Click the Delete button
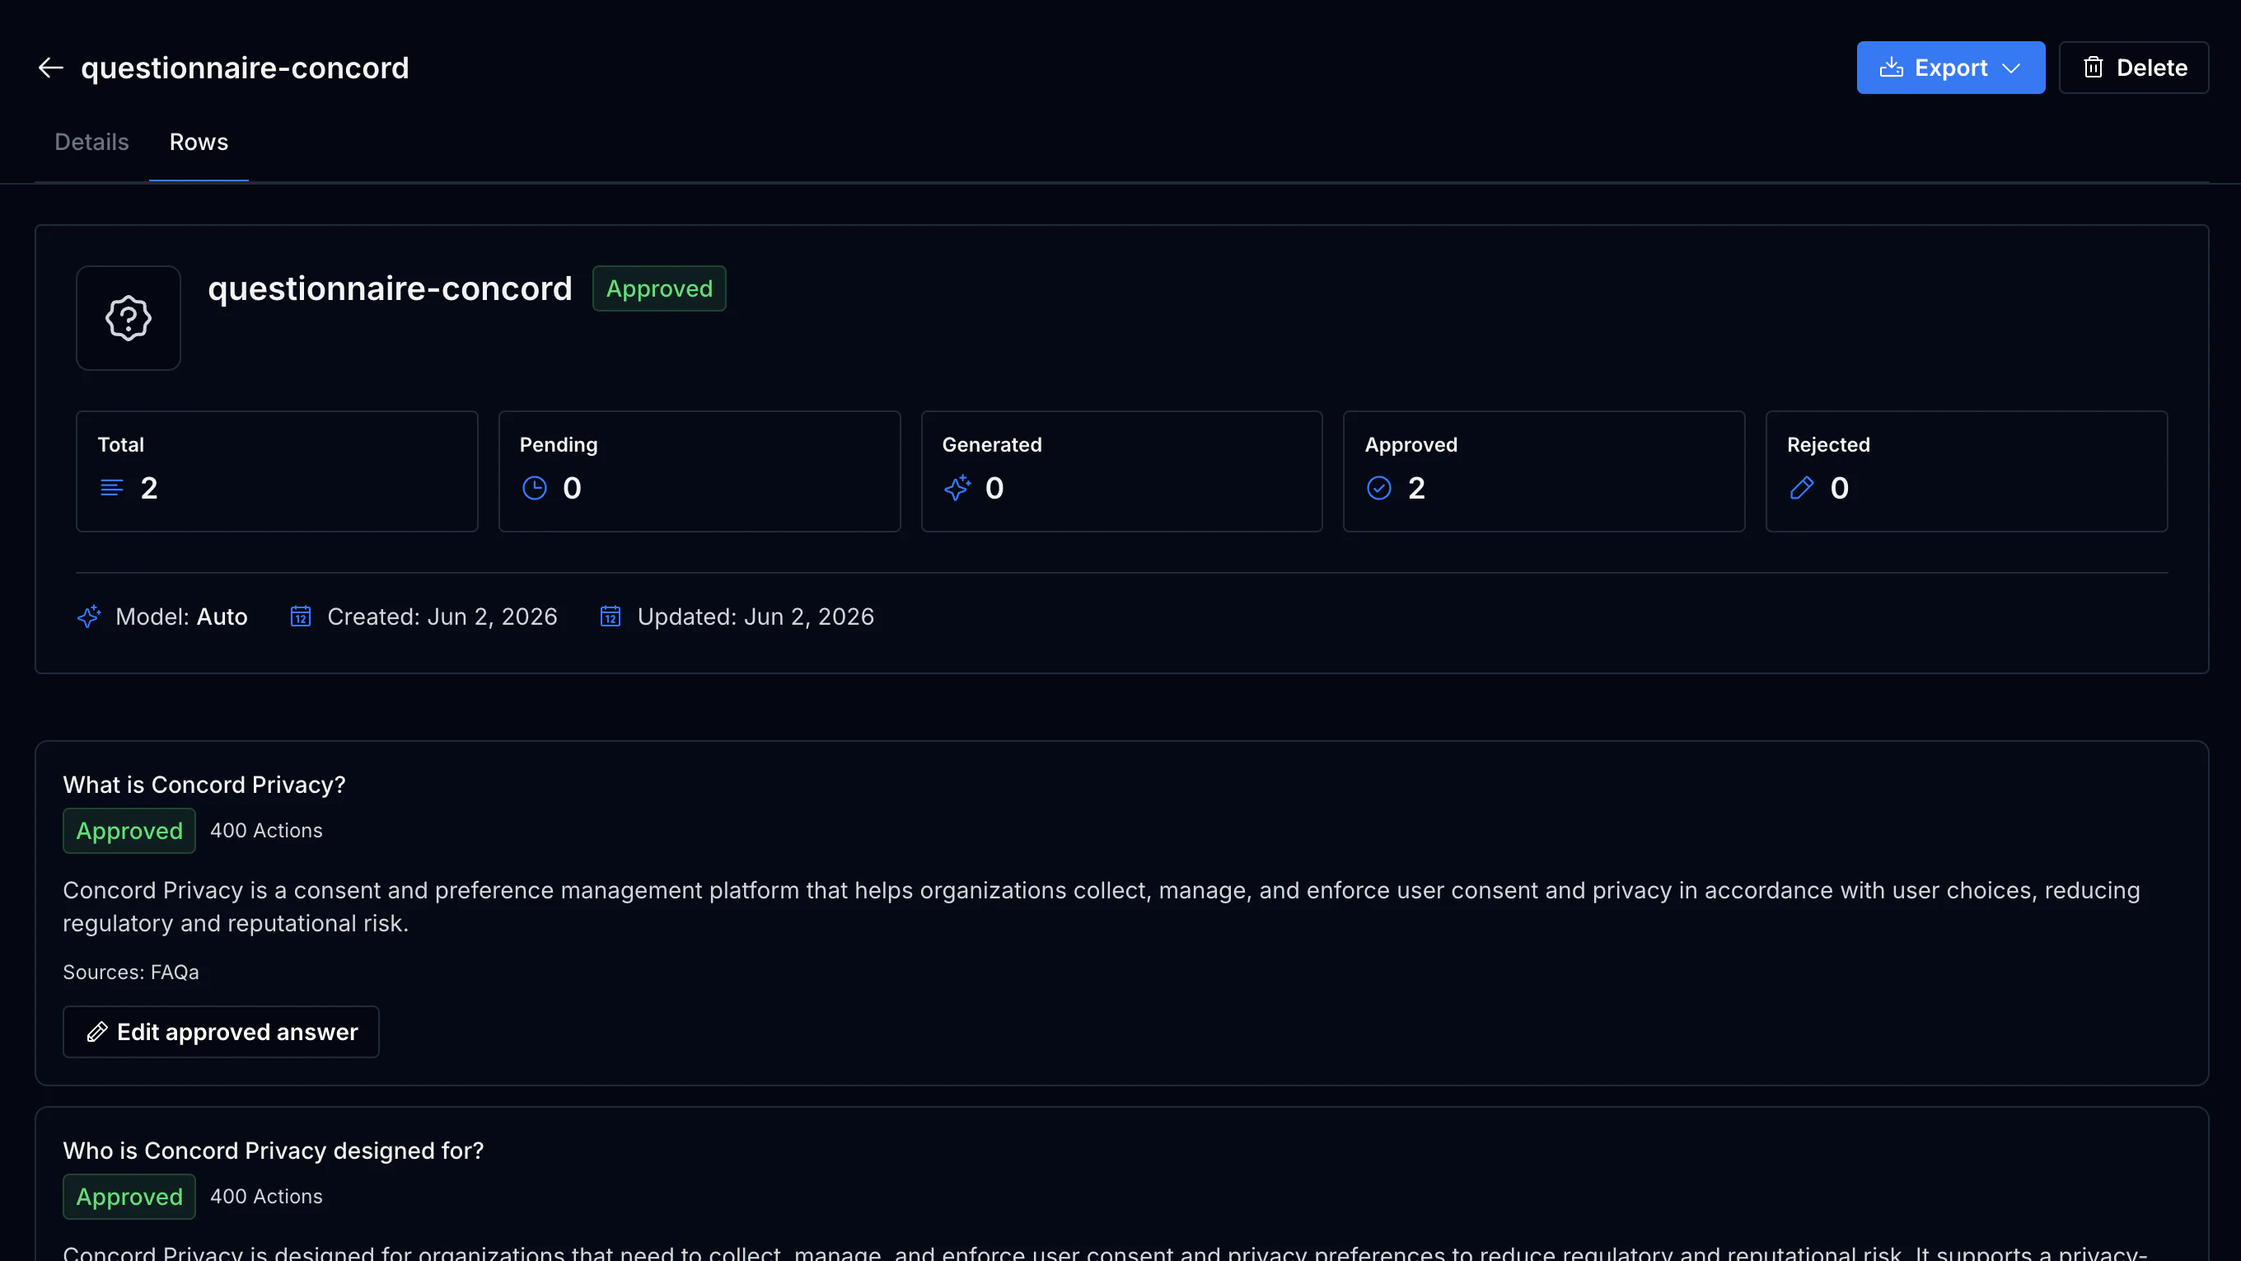2241x1261 pixels. (2133, 68)
